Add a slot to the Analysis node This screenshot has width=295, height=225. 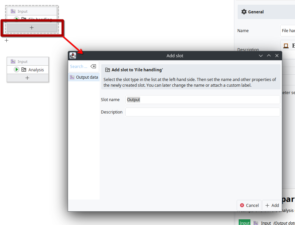[27, 78]
